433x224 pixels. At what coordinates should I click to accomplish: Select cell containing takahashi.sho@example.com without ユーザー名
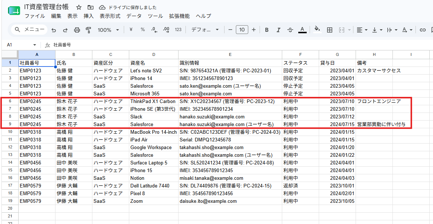point(230,147)
